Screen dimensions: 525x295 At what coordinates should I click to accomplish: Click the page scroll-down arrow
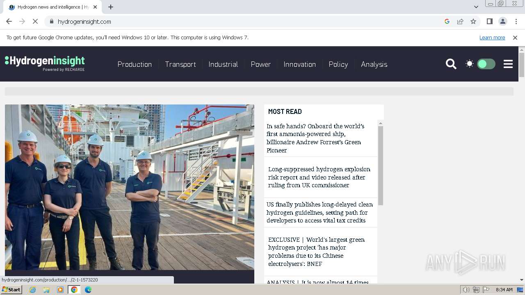click(x=522, y=280)
